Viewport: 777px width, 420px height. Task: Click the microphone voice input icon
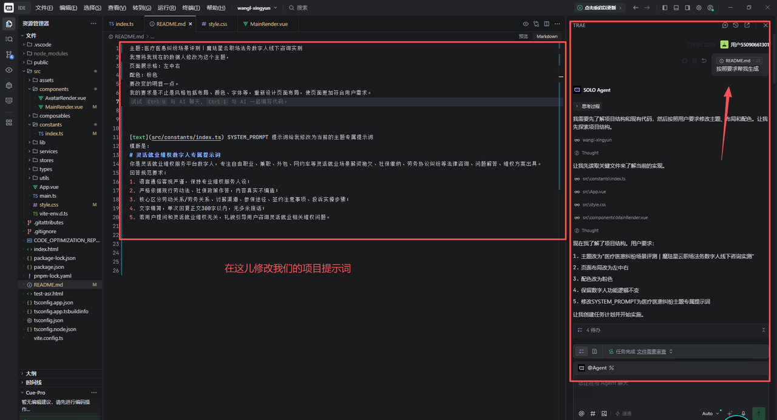[x=743, y=413]
